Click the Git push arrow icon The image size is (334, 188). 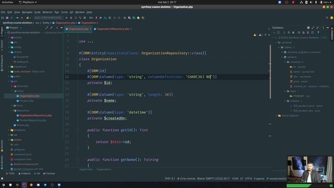(101, 18)
